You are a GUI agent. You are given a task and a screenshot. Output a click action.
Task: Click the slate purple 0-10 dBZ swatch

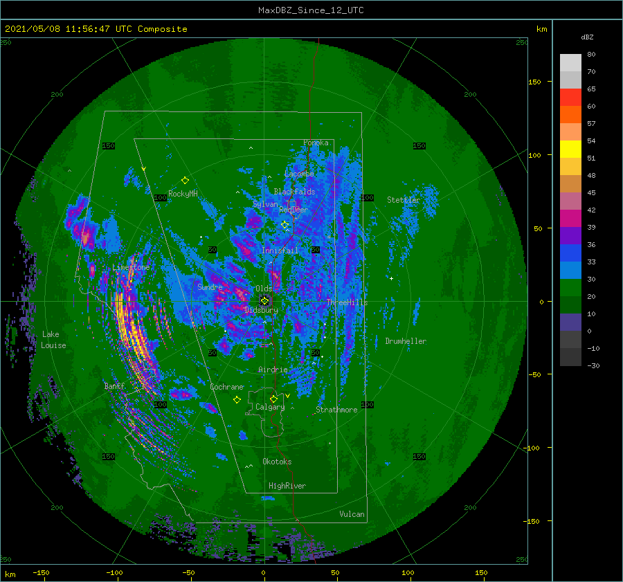coord(570,322)
